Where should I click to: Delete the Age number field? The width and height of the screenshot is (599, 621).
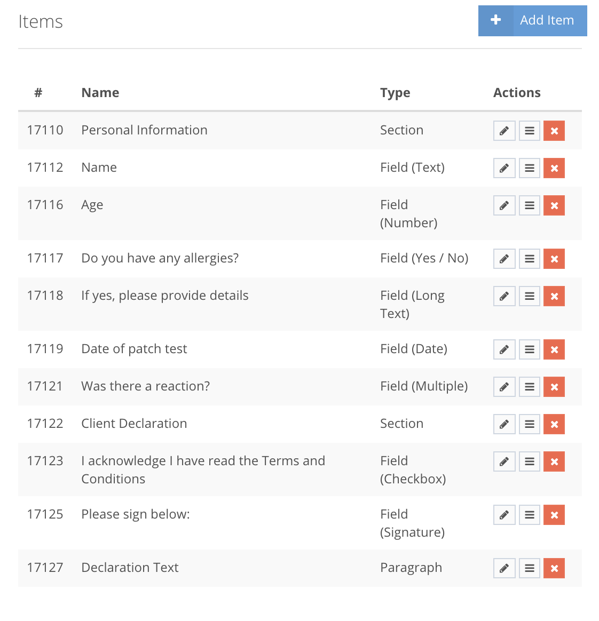click(x=554, y=205)
